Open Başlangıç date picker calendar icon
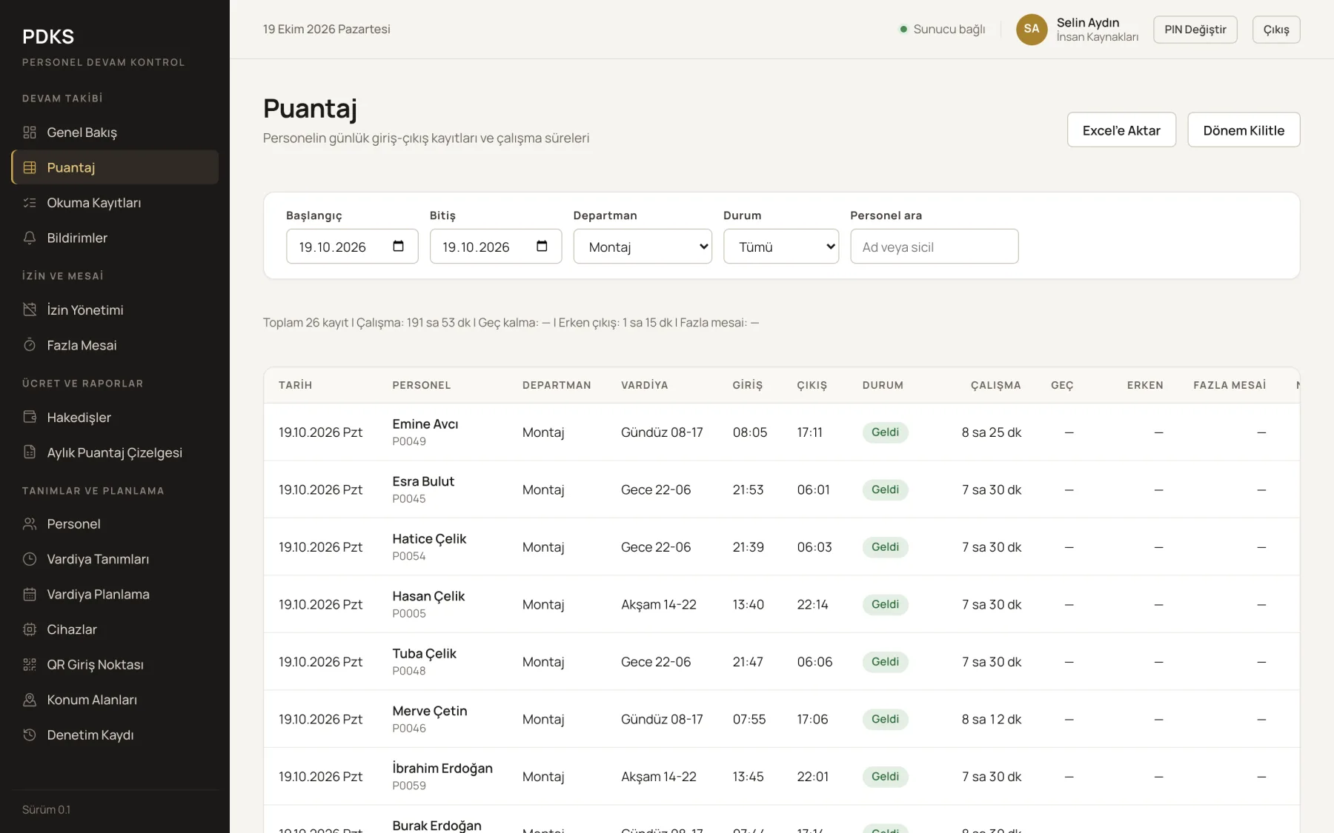The height and width of the screenshot is (833, 1334). pos(398,246)
